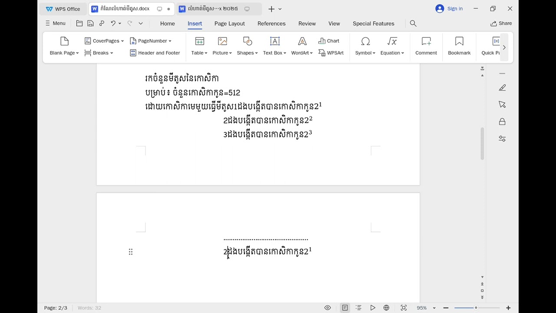Switch to the WPS Office home tab
Viewport: 556px width, 313px height.
[63, 9]
